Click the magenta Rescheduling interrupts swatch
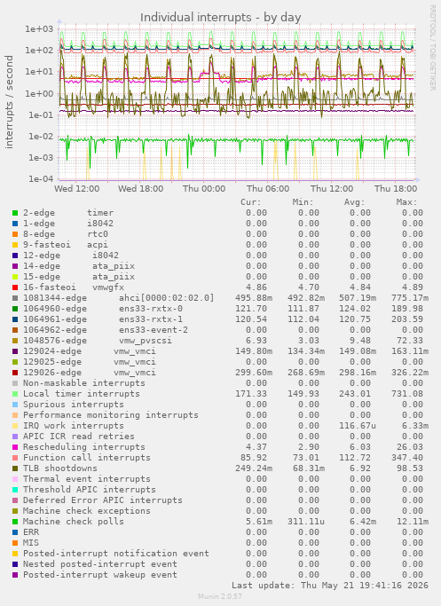This screenshot has width=441, height=606. (x=15, y=447)
